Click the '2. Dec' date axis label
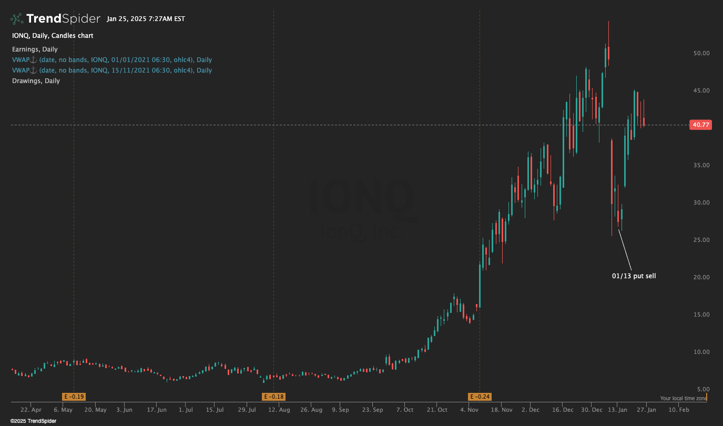Viewport: 723px width, 426px height. (x=531, y=410)
